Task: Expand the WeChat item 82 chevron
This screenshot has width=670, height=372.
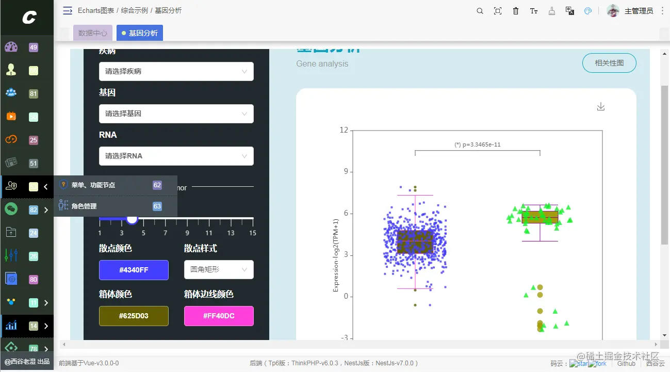Action: pyautogui.click(x=46, y=210)
